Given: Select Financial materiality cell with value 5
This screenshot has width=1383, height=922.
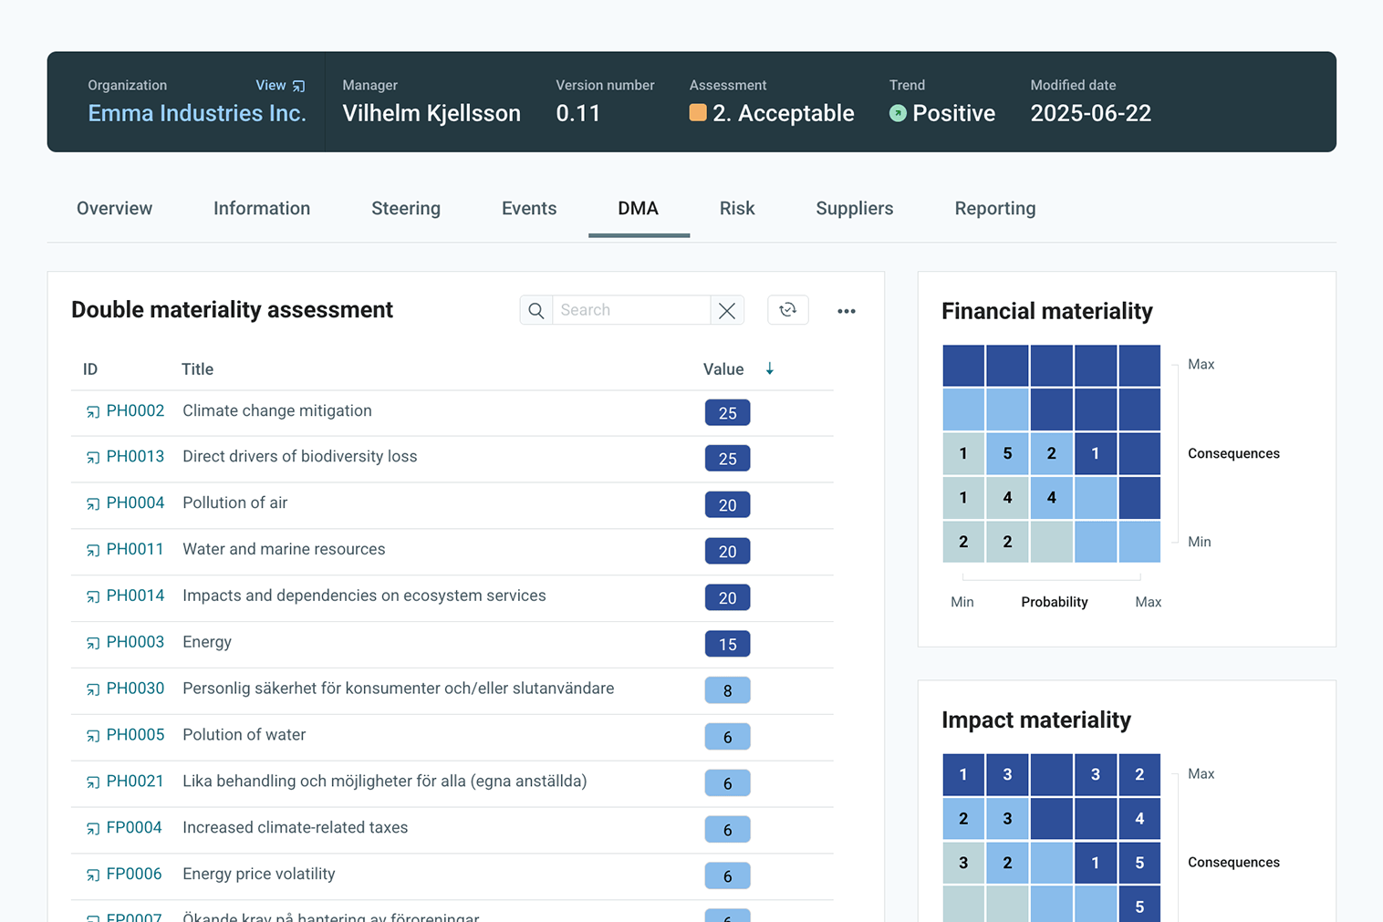Looking at the screenshot, I should [x=1007, y=454].
